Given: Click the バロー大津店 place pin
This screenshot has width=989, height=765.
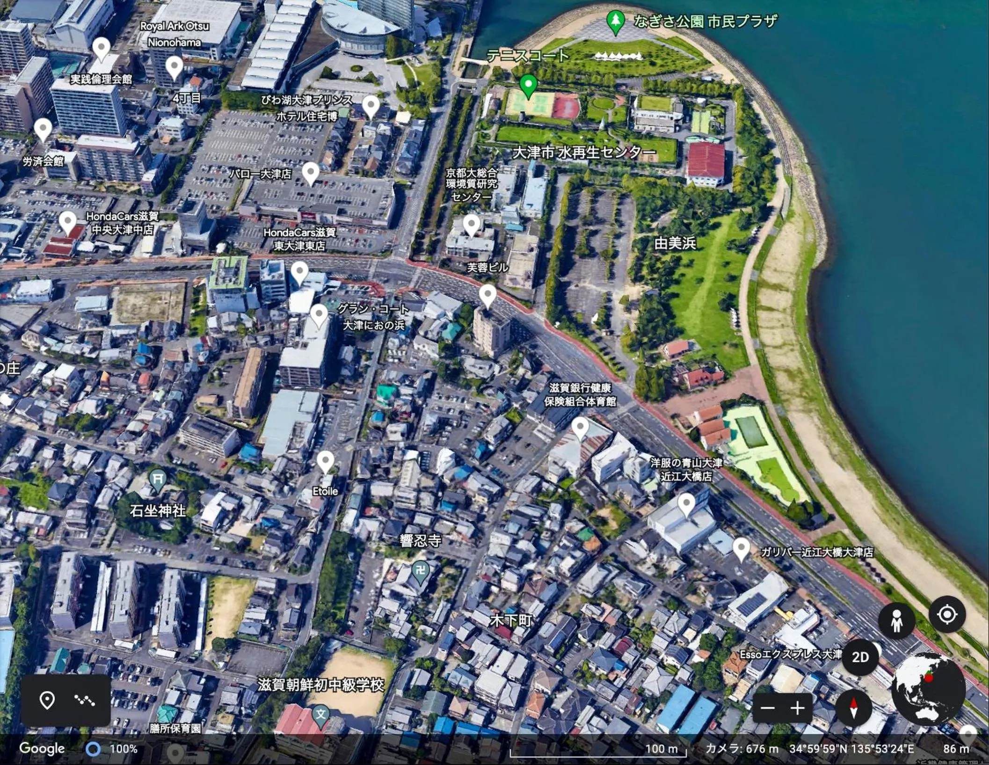Looking at the screenshot, I should click(310, 173).
